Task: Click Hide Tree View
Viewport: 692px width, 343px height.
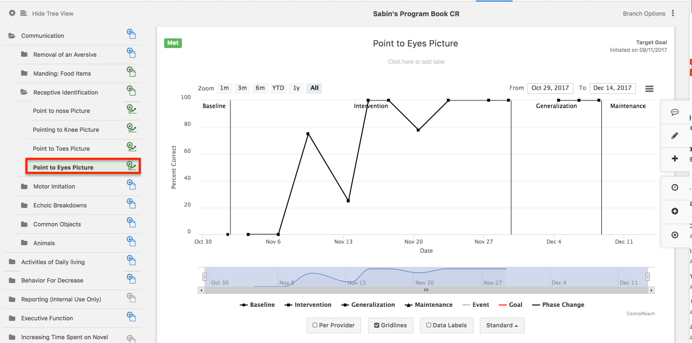Action: (53, 14)
